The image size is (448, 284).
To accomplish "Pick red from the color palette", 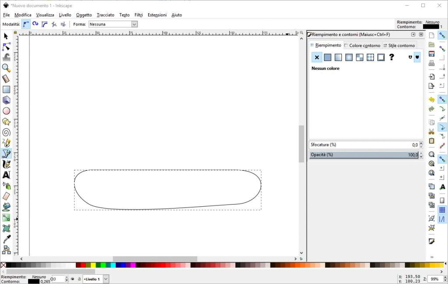I will [82, 265].
